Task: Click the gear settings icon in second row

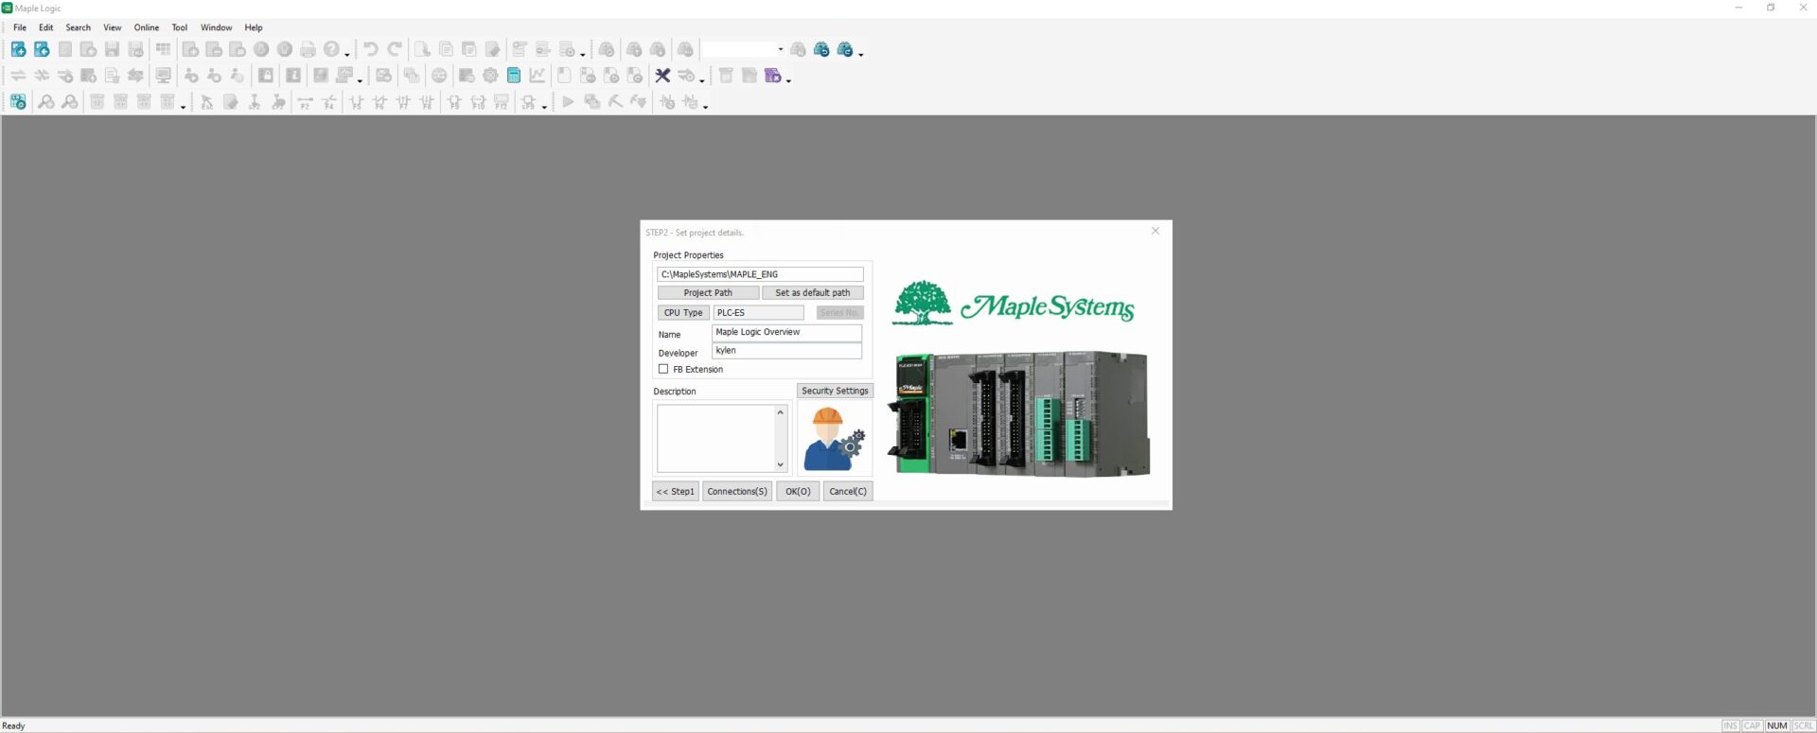Action: 490,76
